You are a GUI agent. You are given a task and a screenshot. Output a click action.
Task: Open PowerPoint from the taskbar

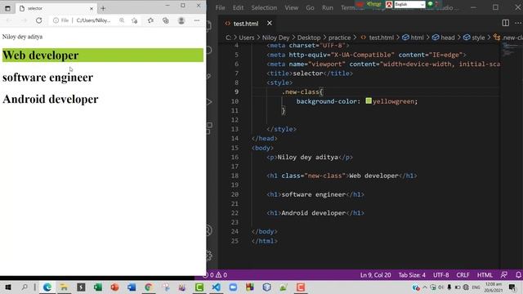point(114,287)
